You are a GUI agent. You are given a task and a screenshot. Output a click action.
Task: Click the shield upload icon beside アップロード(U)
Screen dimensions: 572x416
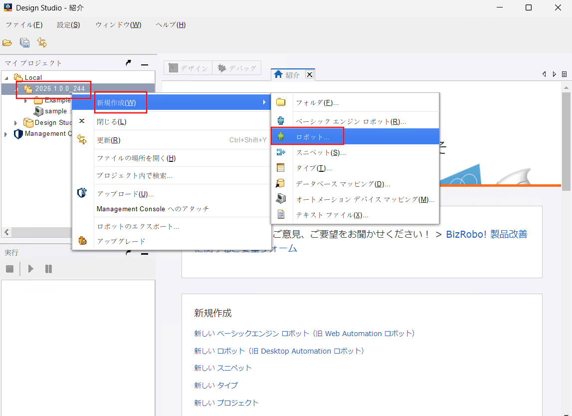pyautogui.click(x=82, y=192)
